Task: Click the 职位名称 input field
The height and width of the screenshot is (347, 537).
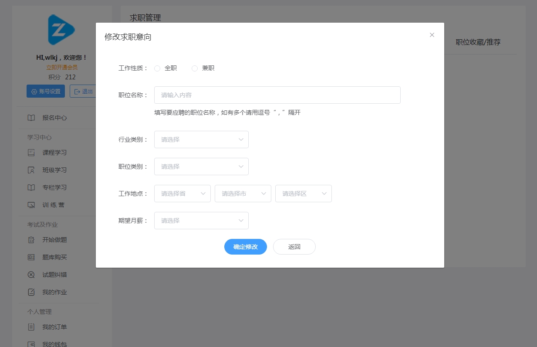Action: point(277,95)
